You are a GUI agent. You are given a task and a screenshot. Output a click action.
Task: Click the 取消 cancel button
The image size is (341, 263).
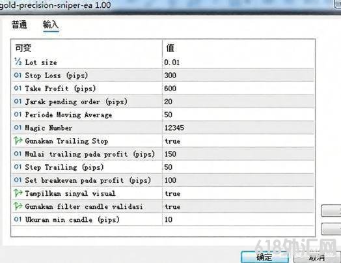[x=317, y=258]
